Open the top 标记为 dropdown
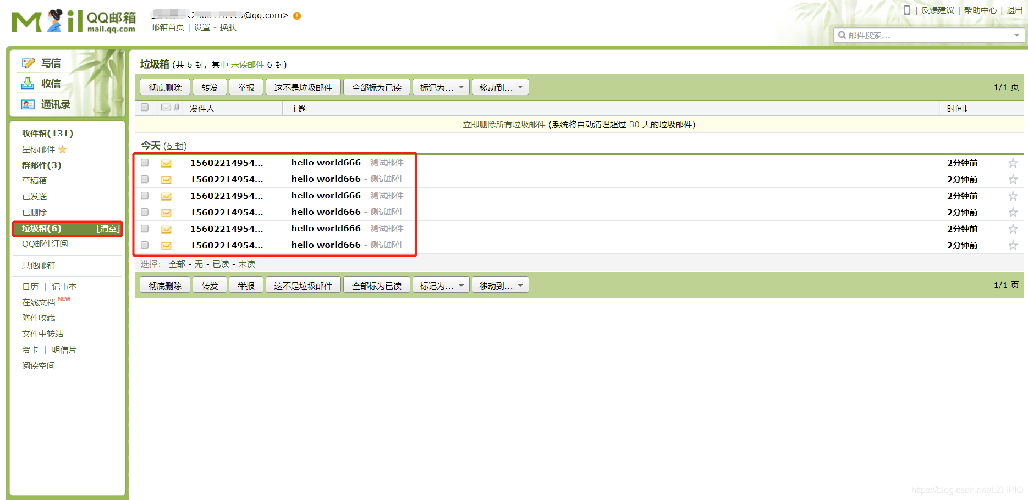The height and width of the screenshot is (500, 1028). click(x=441, y=87)
